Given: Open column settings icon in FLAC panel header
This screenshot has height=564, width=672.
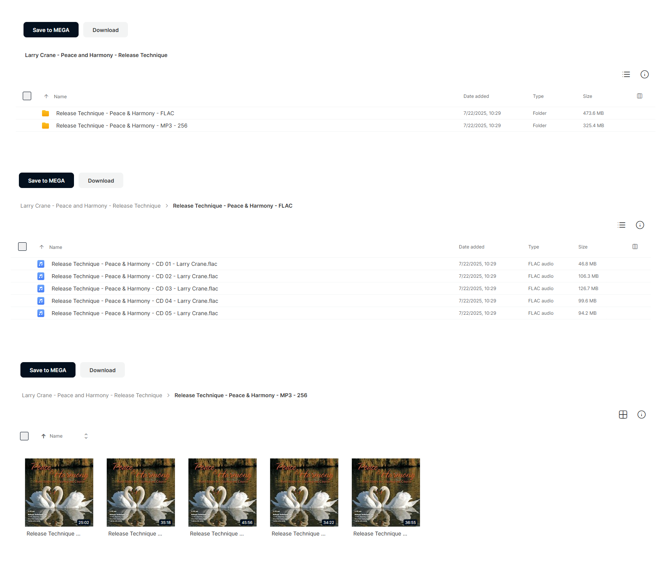Looking at the screenshot, I should (635, 247).
